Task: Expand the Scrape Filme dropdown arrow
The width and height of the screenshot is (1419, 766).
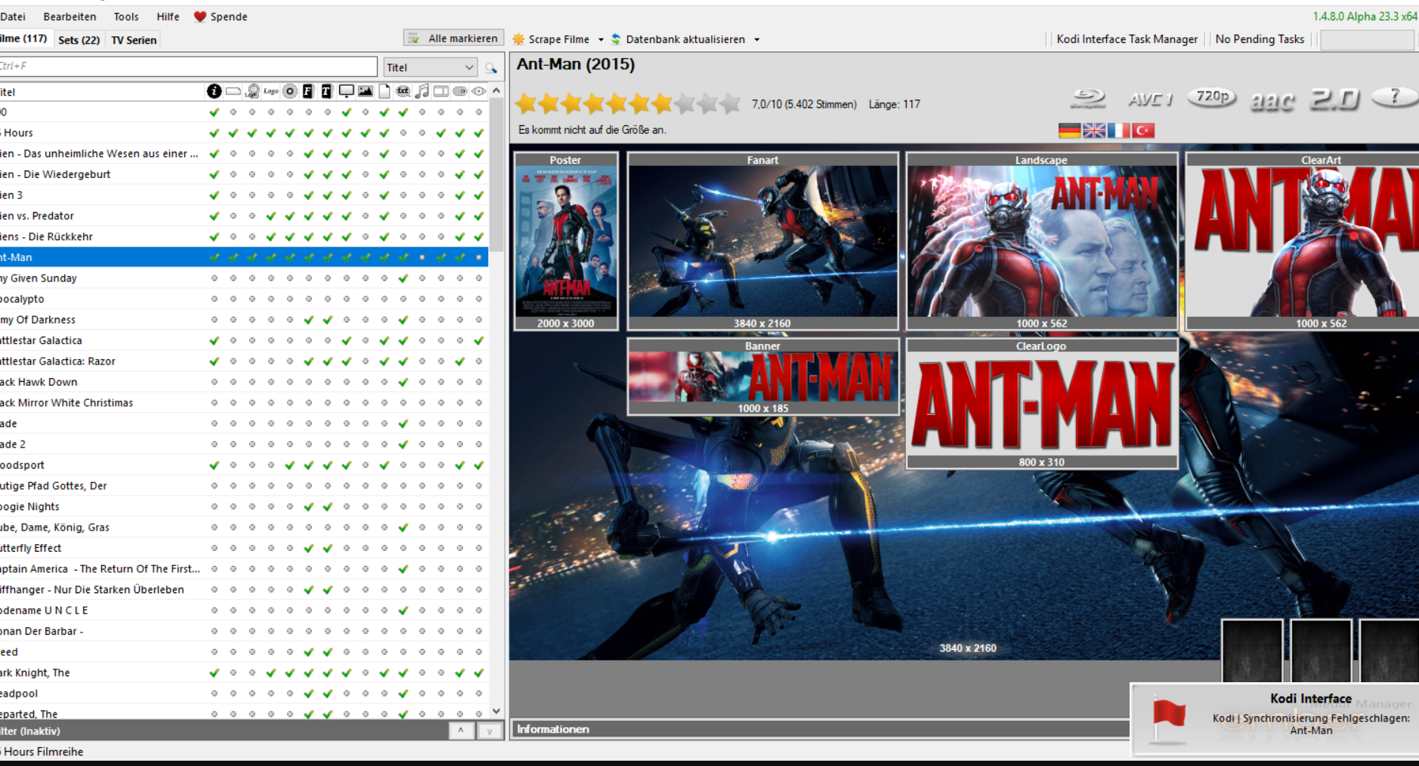Action: pyautogui.click(x=601, y=39)
